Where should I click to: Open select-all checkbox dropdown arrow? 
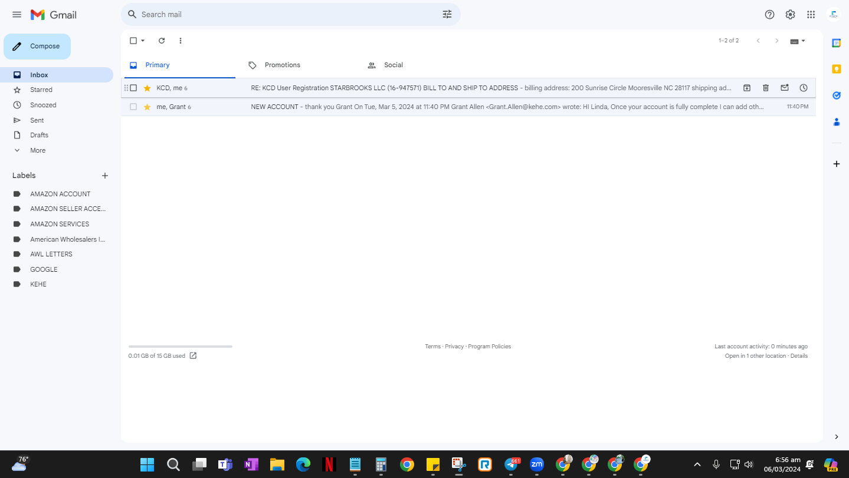[143, 41]
